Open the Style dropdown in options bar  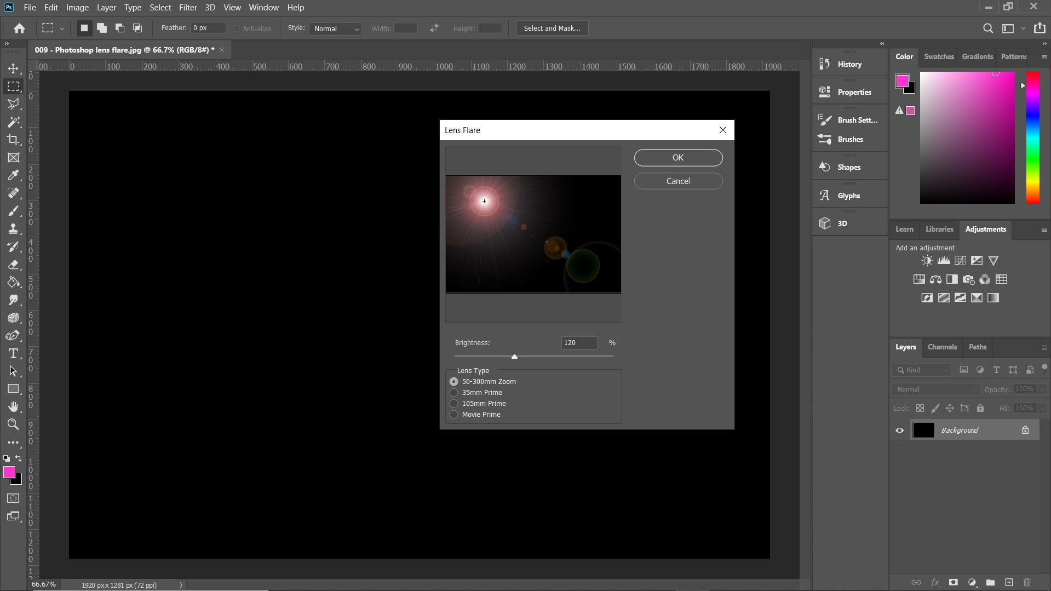pyautogui.click(x=335, y=28)
